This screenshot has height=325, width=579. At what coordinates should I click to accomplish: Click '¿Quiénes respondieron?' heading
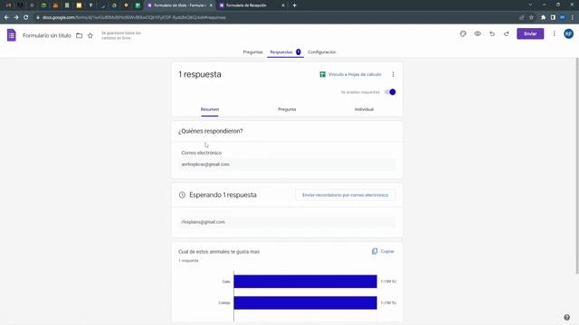pyautogui.click(x=211, y=131)
